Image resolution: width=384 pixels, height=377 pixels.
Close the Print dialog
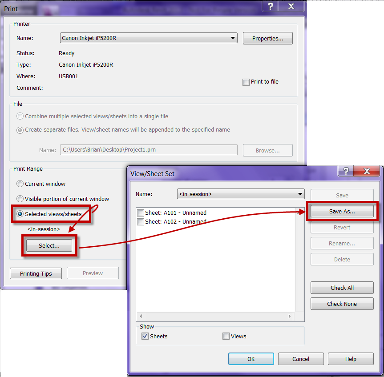291,6
